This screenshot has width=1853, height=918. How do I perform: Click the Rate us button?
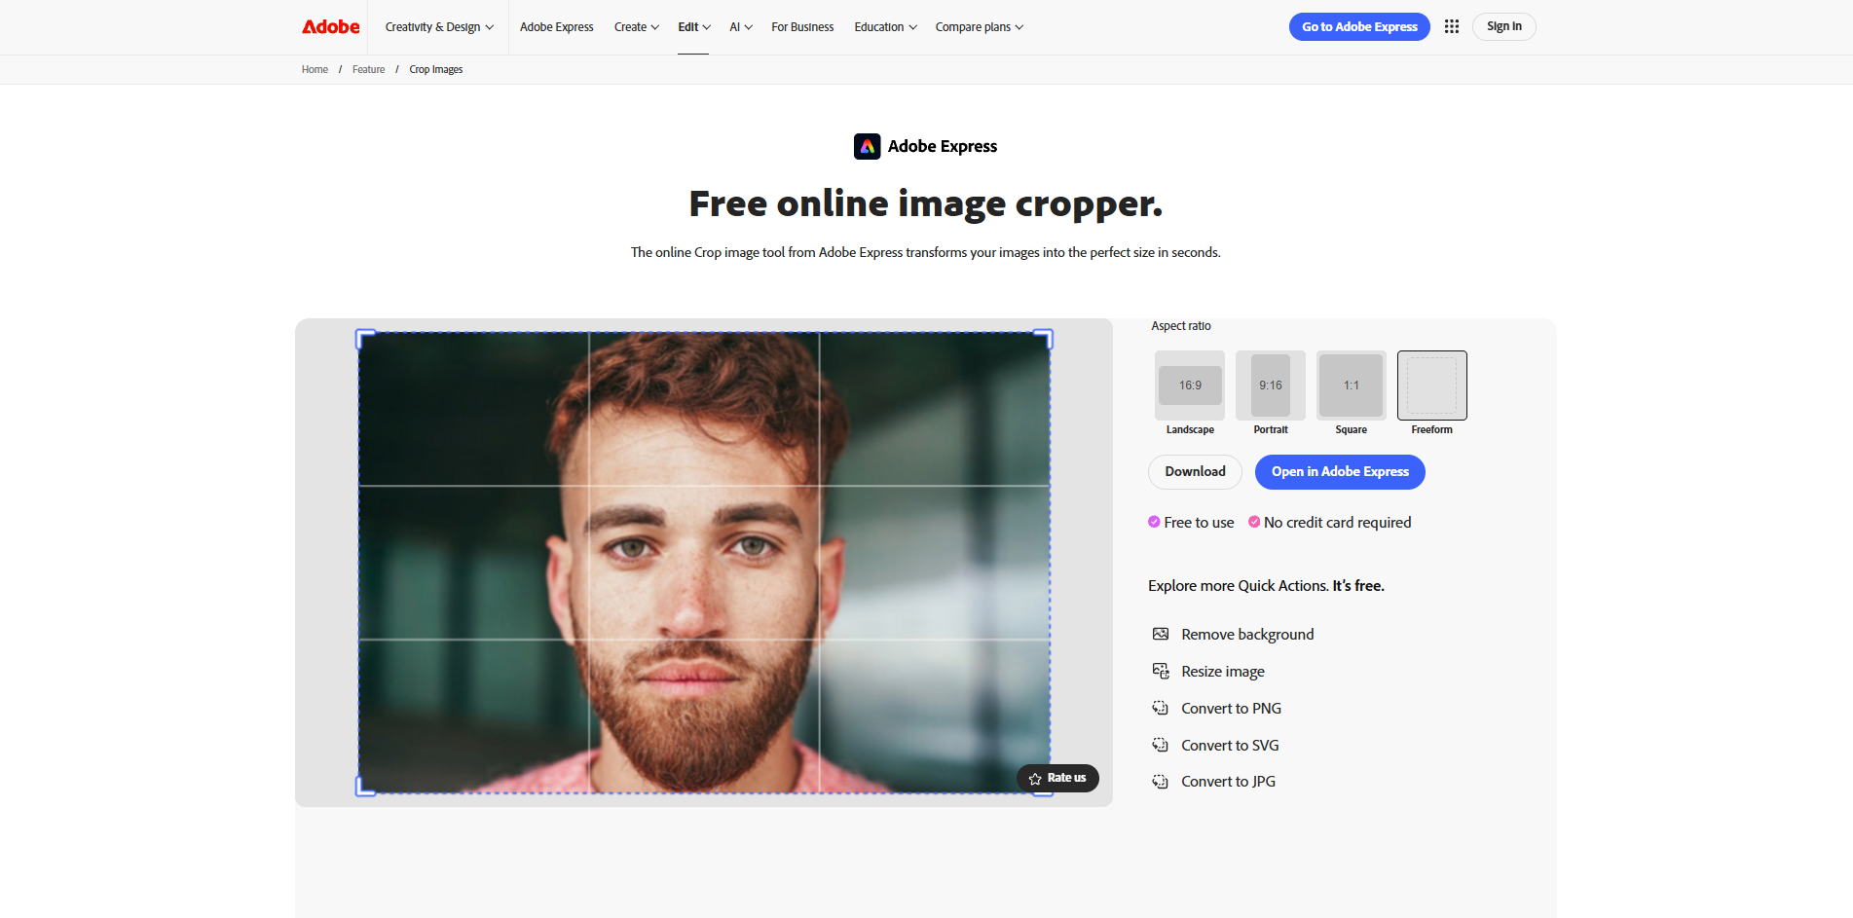point(1057,778)
